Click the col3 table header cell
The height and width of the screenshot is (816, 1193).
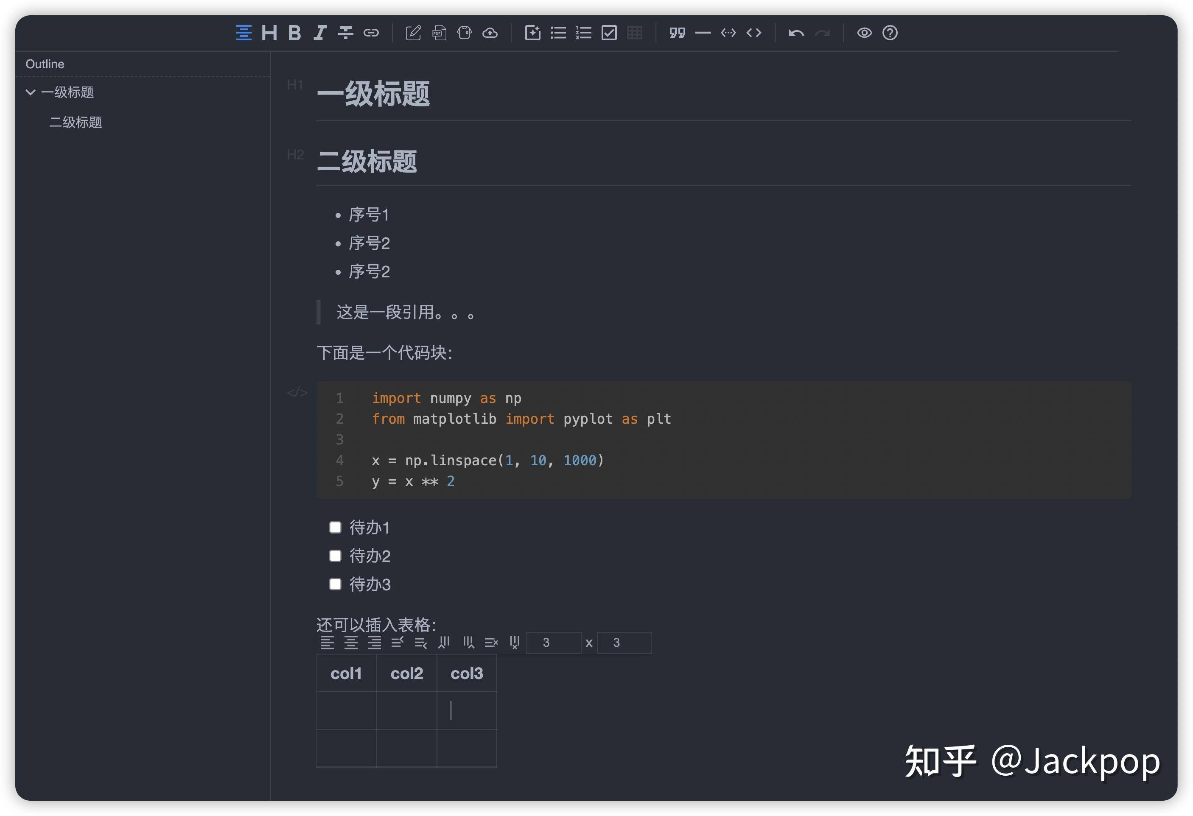[467, 673]
